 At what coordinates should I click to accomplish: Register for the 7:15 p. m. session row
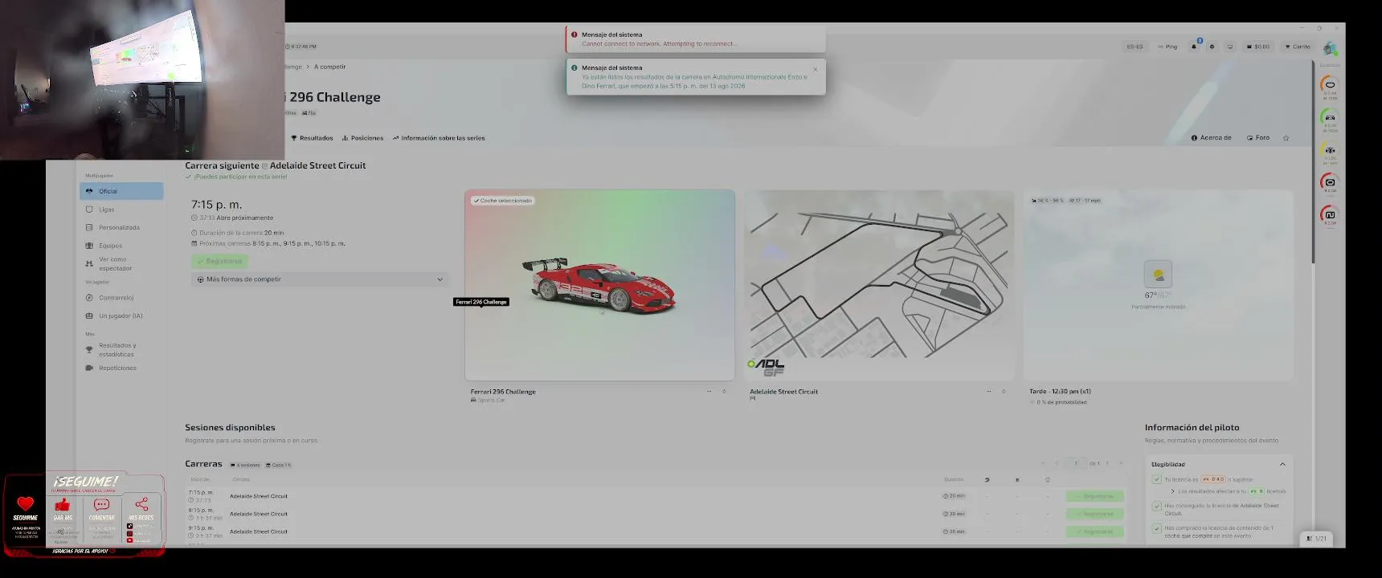tap(1094, 496)
